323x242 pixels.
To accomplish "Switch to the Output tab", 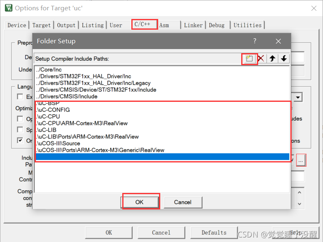I will (66, 25).
